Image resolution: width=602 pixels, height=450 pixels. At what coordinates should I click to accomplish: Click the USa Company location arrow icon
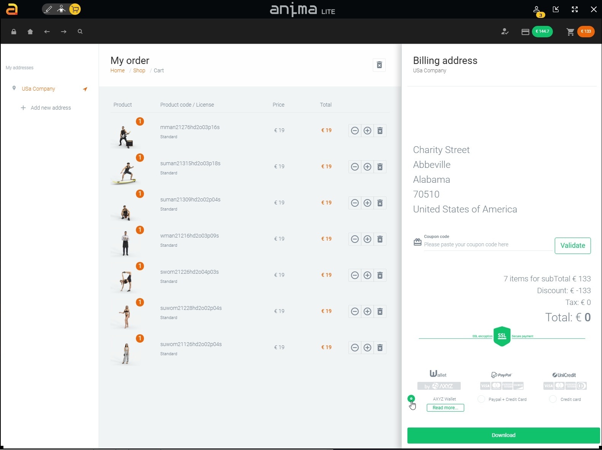coord(85,89)
